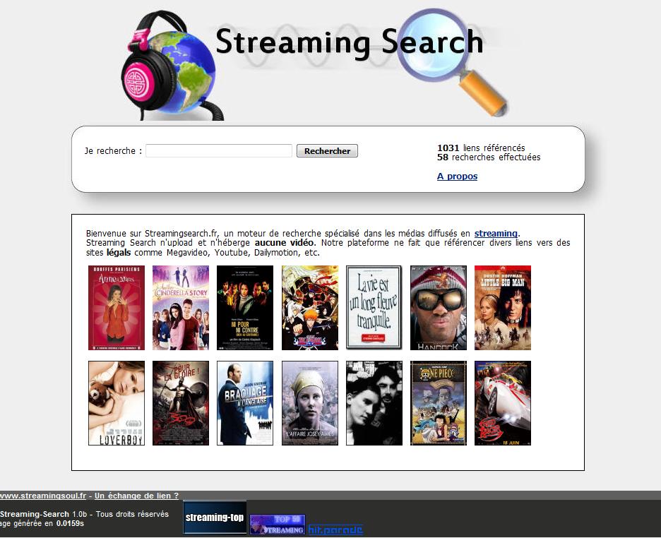Visit the www.streamingsoul.fr footer link
661x538 pixels.
[x=44, y=496]
